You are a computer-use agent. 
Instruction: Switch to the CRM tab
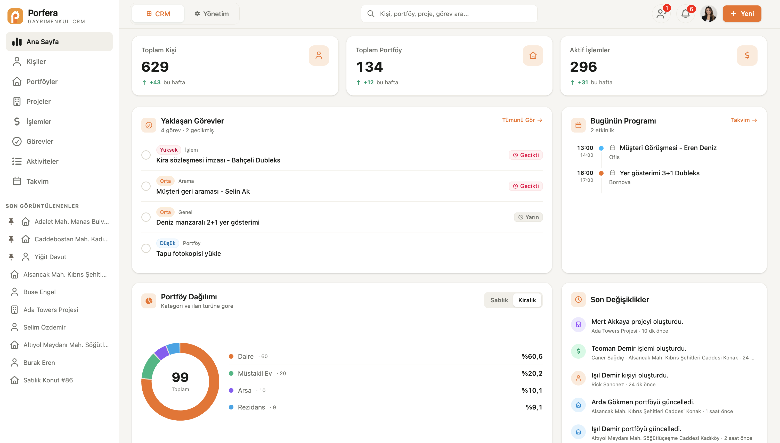158,14
